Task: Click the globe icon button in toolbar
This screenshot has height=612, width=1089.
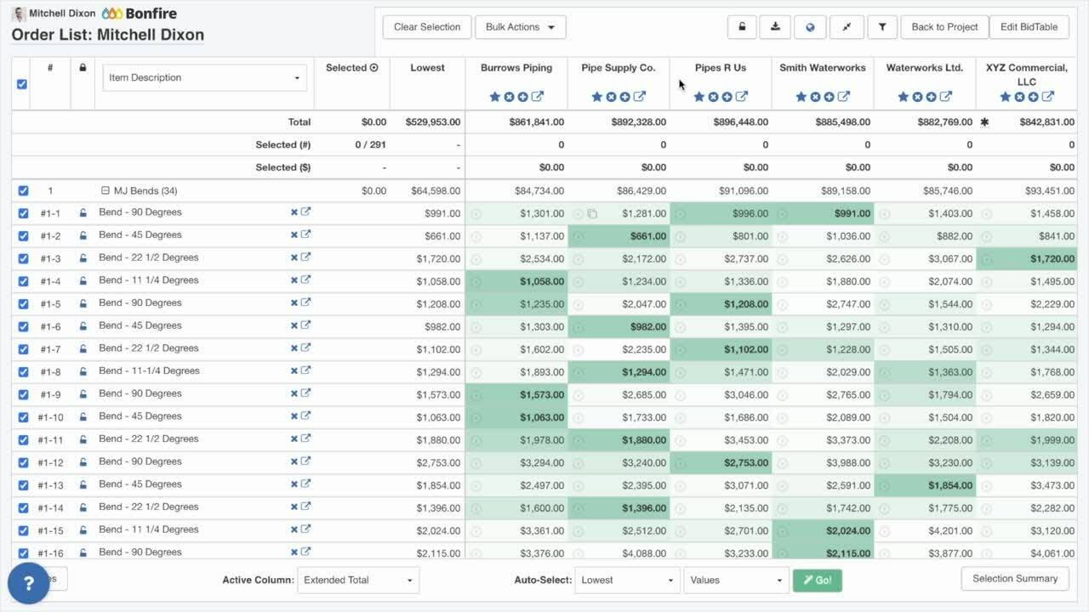Action: coord(810,27)
